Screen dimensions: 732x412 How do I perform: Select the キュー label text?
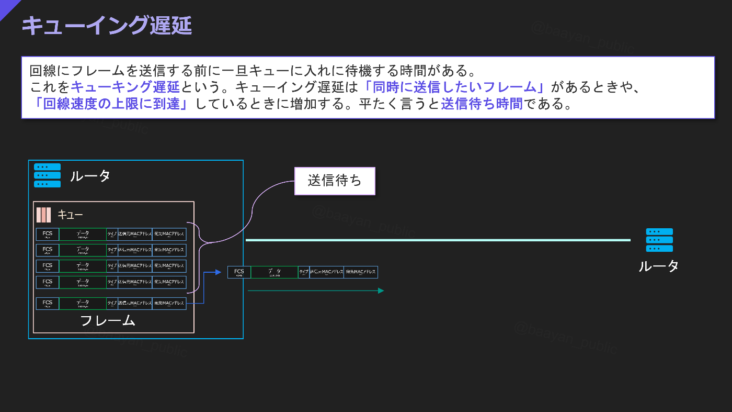point(70,215)
